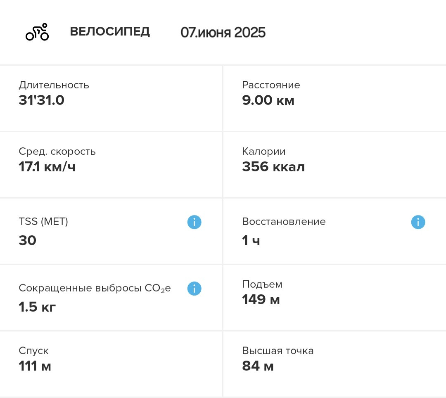Open the Восстановление info icon
Viewport: 446px width, 398px height.
coord(418,222)
